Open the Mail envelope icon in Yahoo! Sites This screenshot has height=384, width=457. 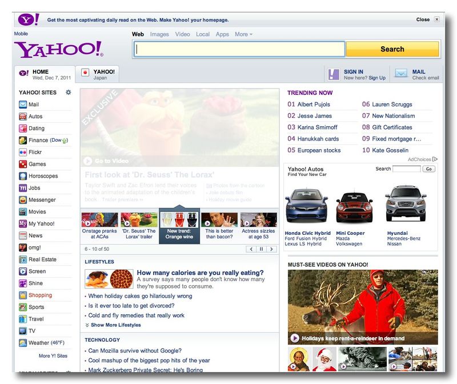(x=23, y=105)
